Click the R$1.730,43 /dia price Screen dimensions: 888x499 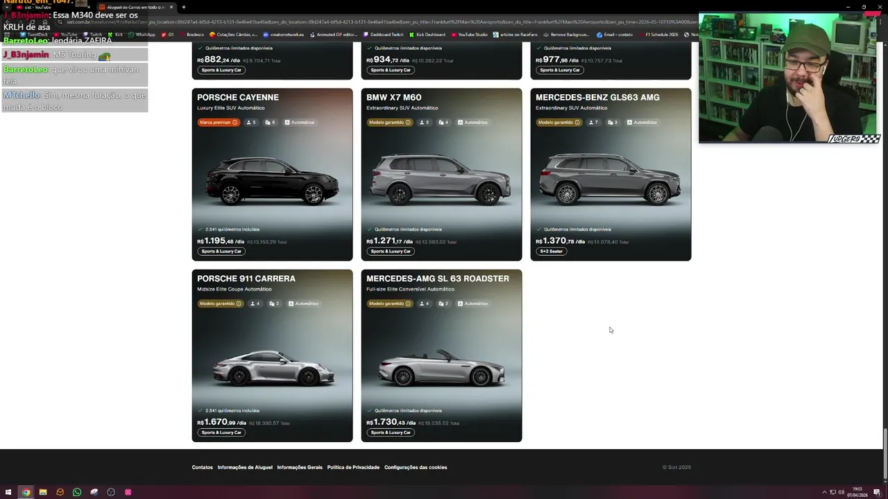pos(391,422)
